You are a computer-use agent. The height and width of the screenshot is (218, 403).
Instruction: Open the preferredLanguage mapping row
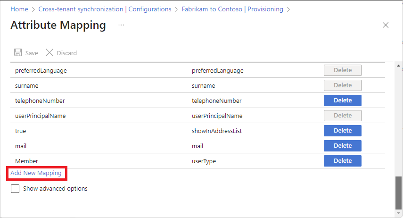coord(41,70)
